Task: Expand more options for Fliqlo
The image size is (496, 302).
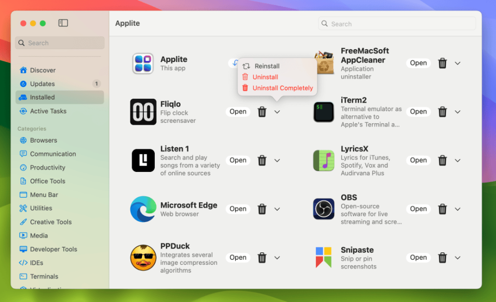Action: (x=277, y=112)
